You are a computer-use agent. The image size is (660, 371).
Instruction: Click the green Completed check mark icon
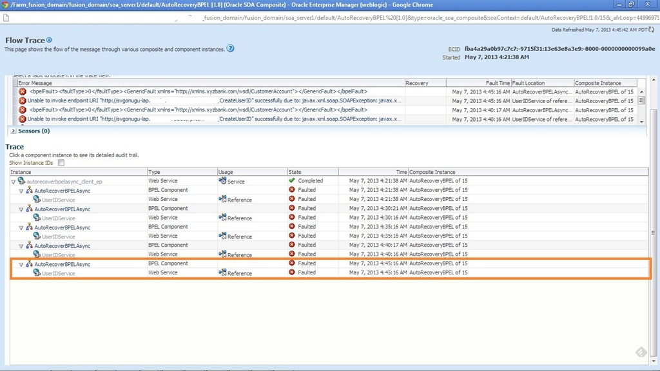point(292,181)
